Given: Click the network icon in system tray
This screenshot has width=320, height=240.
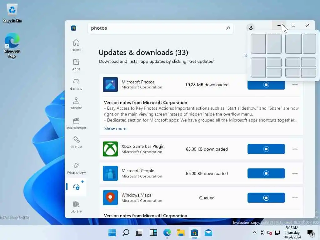Looking at the screenshot, I should point(277,232).
